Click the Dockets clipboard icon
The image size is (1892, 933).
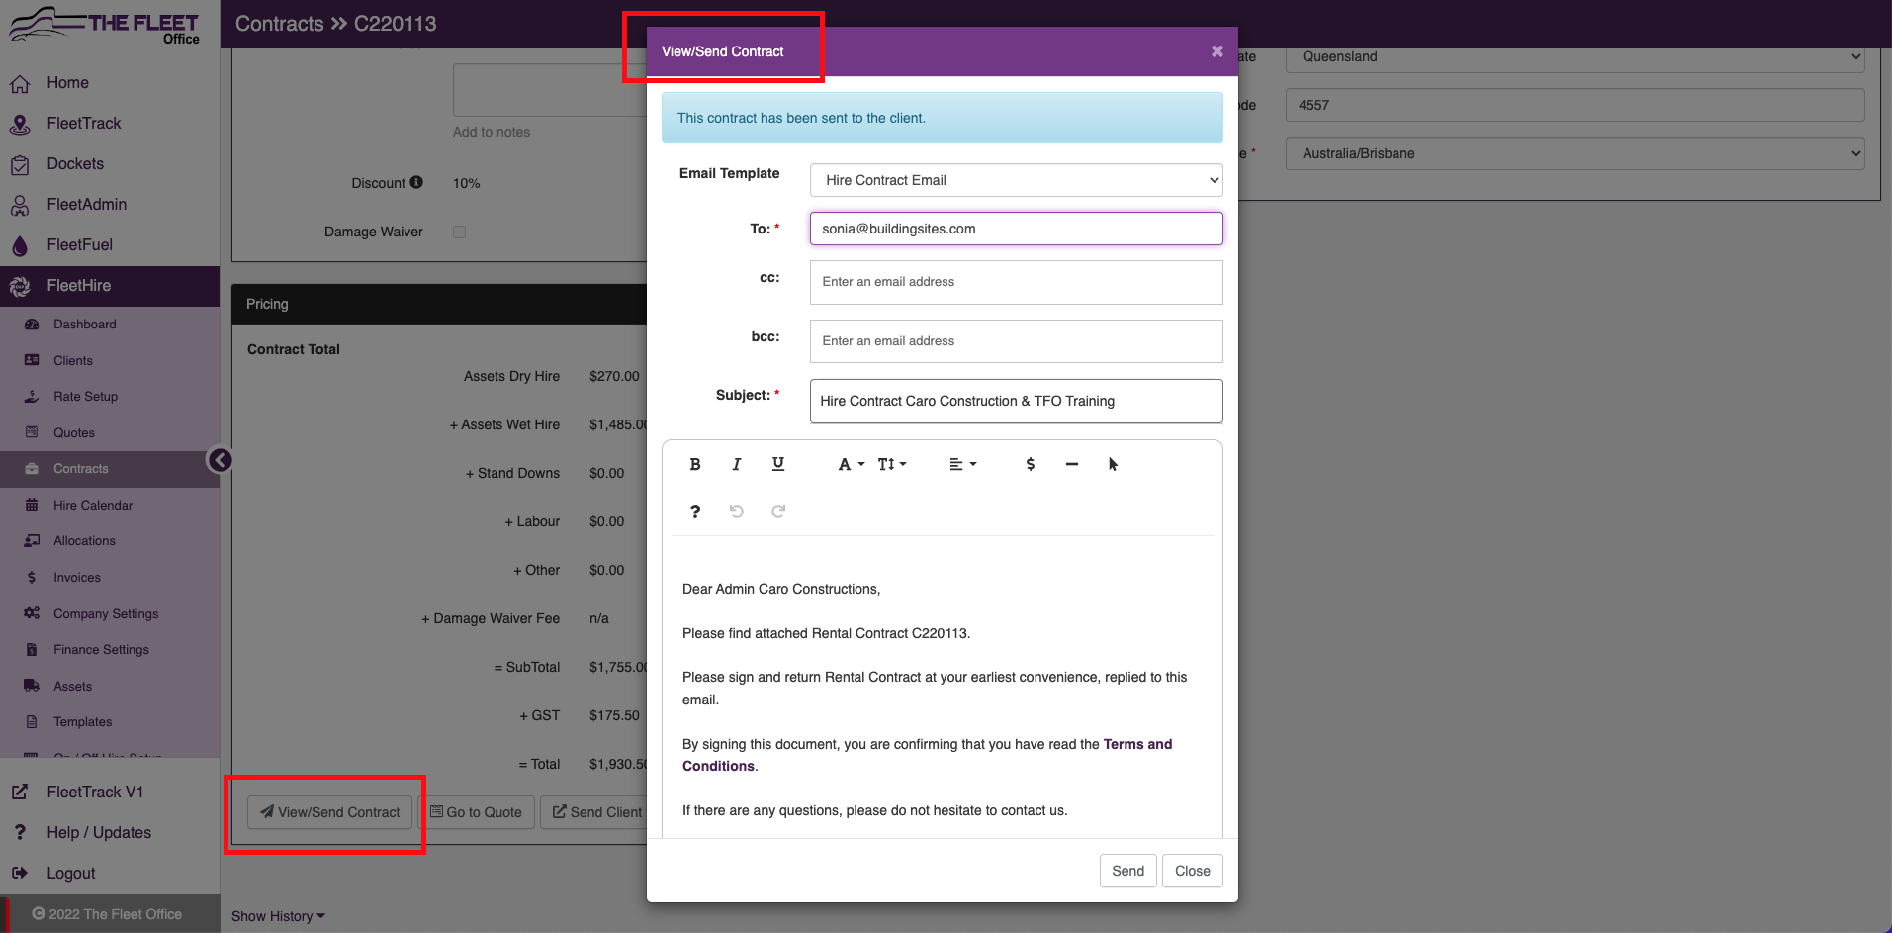20,165
